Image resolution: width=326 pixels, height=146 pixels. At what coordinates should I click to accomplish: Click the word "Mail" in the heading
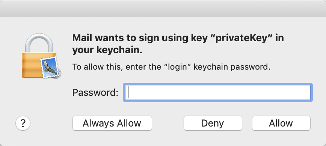point(82,38)
